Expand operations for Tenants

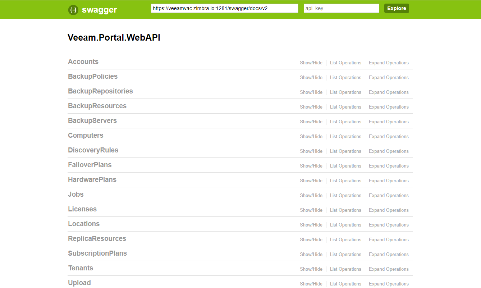(389, 269)
